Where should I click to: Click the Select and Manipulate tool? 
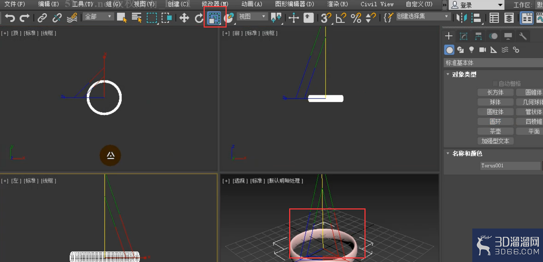click(x=293, y=18)
